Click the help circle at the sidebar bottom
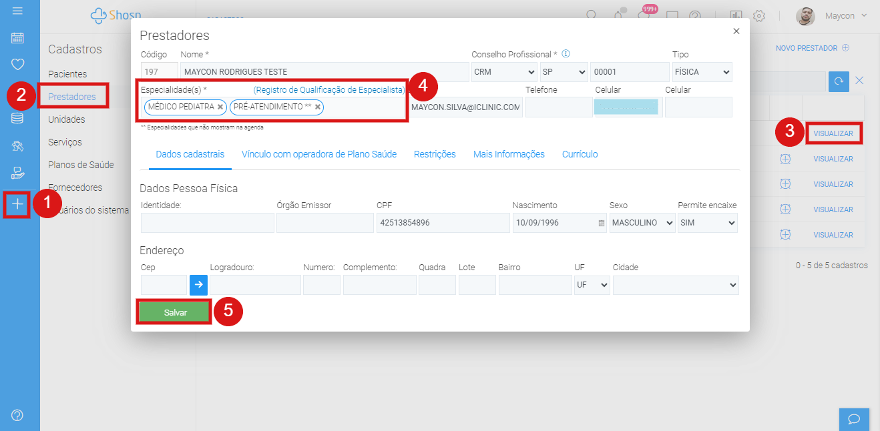The image size is (880, 431). (x=17, y=415)
